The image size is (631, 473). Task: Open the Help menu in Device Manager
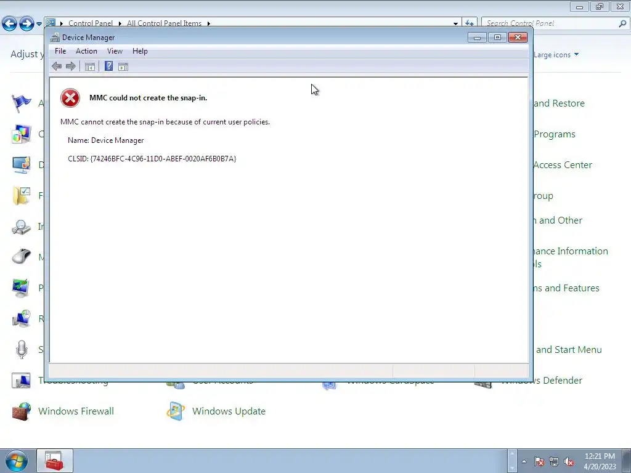pos(140,51)
